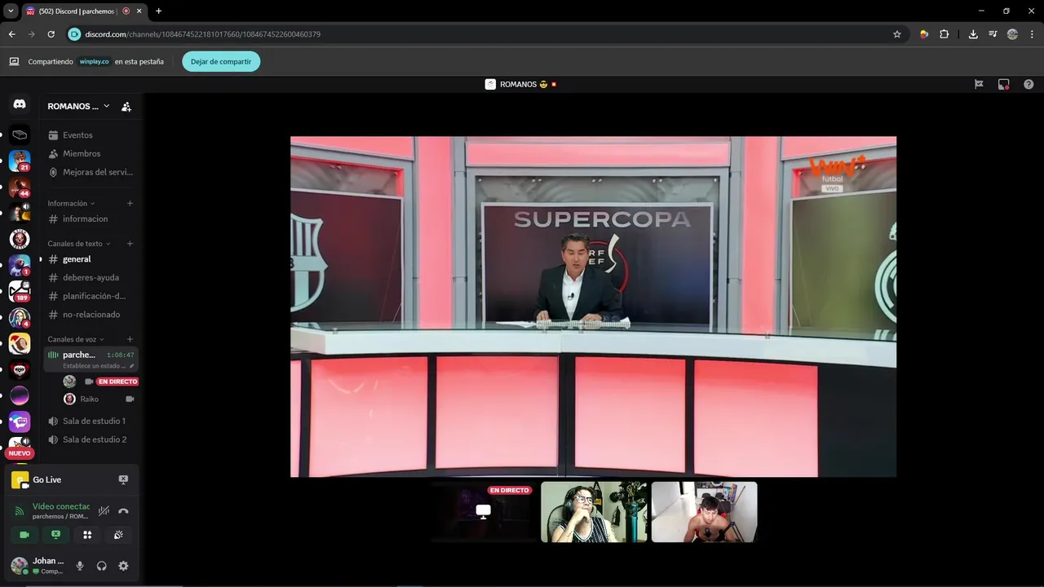Collapse the Canales de voz category
Screen dimensions: 1044x587
76,339
